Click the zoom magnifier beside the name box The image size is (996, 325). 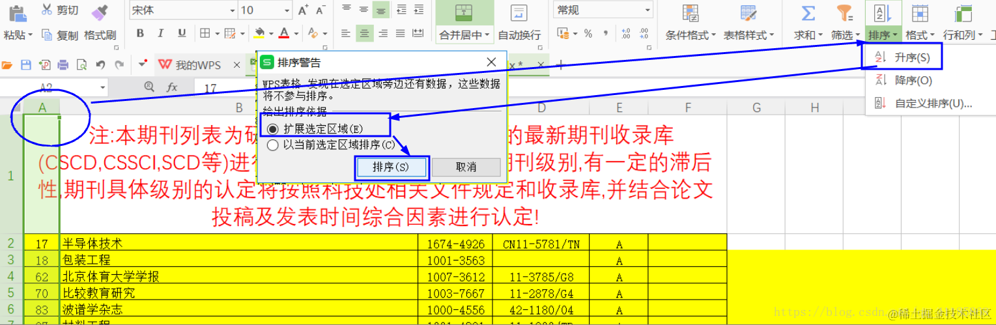point(149,87)
